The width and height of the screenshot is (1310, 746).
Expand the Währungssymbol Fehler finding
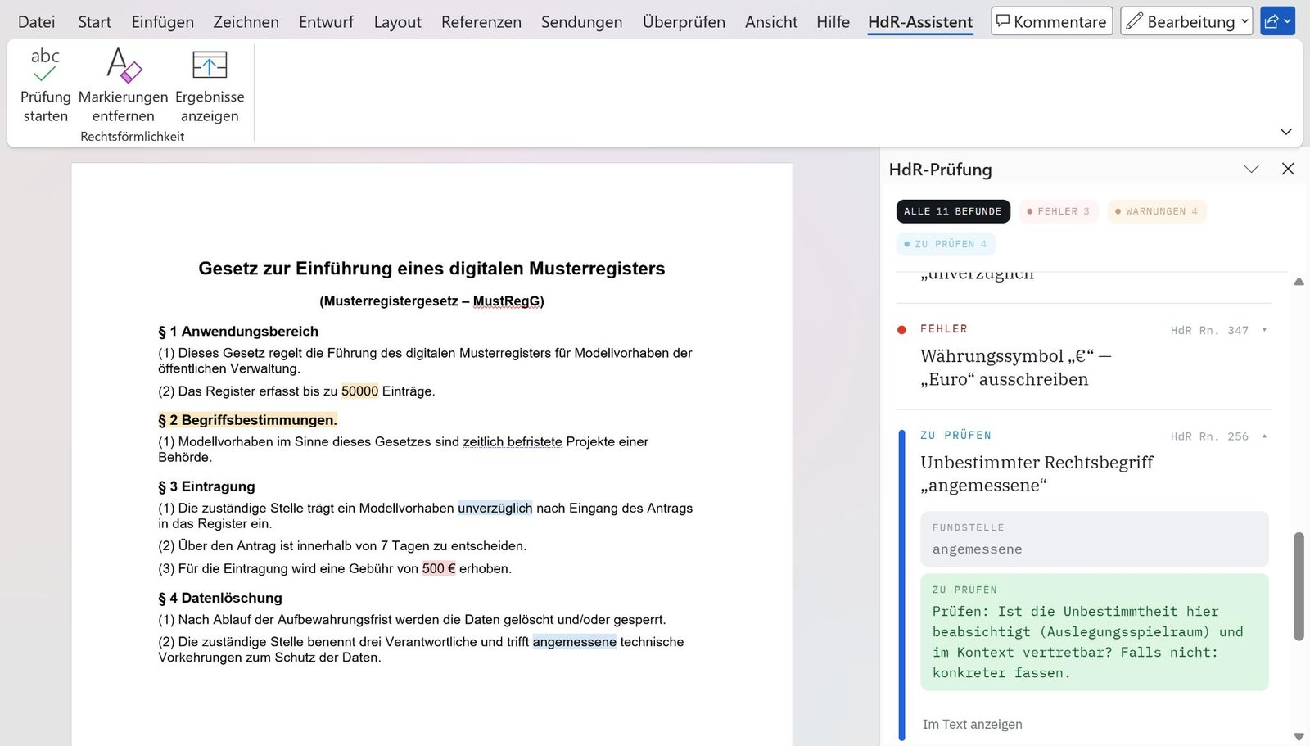tap(1264, 330)
